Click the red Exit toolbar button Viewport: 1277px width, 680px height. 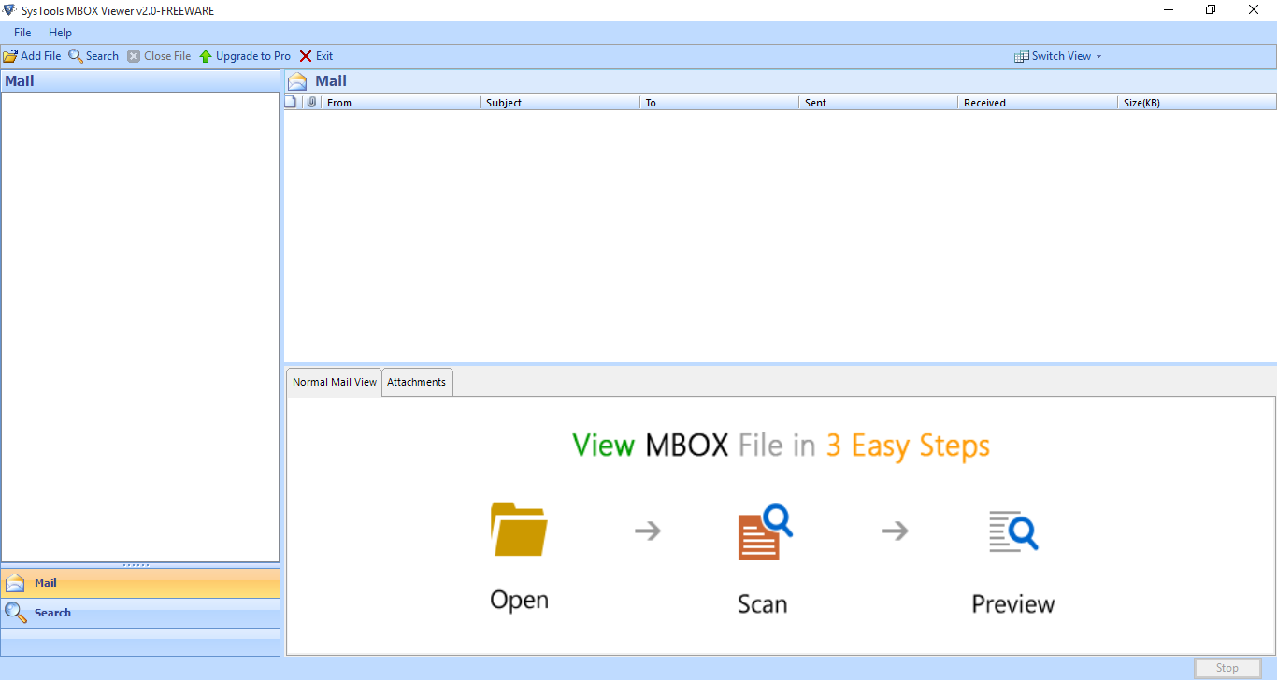[316, 56]
